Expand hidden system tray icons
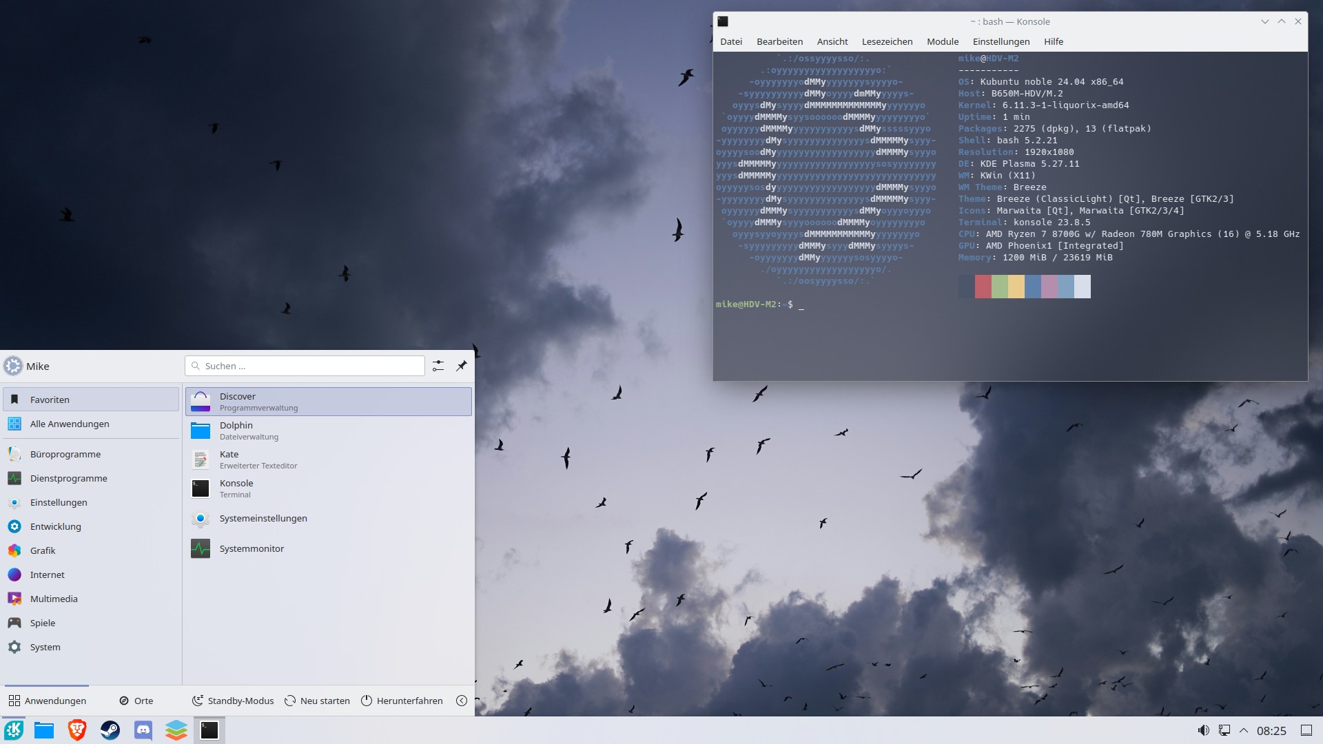Viewport: 1323px width, 744px height. tap(1244, 730)
